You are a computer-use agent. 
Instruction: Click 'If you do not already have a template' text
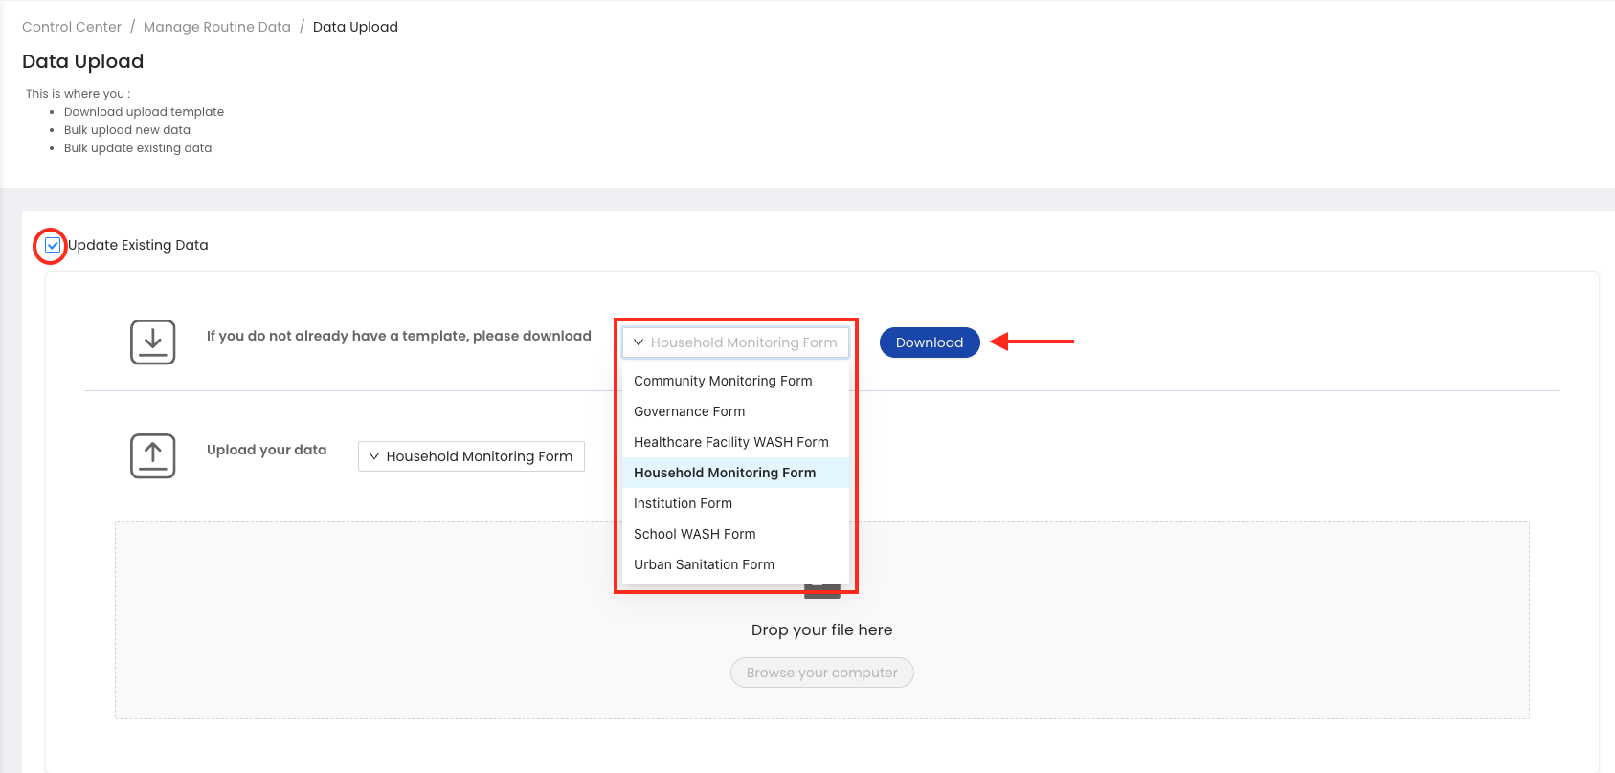pos(399,336)
